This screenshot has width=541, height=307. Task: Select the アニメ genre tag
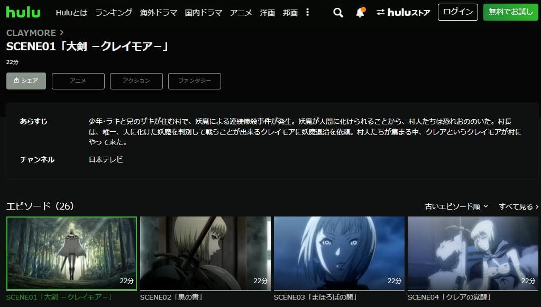(78, 80)
